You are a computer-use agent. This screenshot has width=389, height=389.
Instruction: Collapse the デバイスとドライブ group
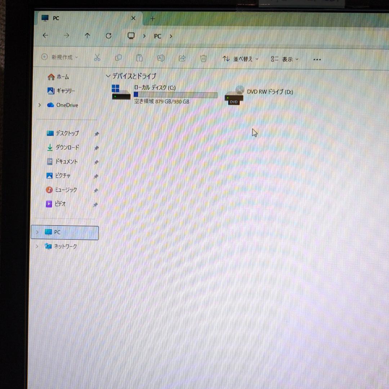click(x=108, y=76)
